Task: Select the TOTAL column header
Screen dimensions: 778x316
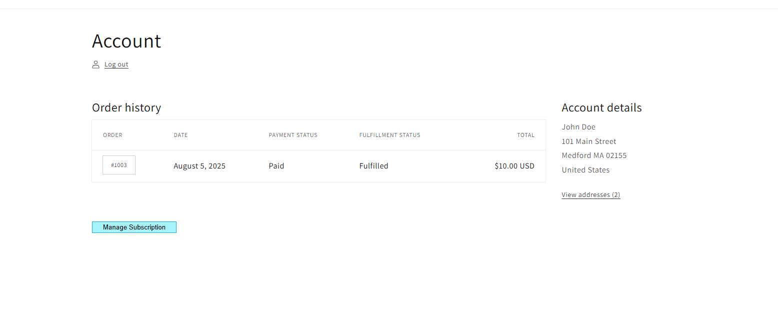Action: click(525, 135)
